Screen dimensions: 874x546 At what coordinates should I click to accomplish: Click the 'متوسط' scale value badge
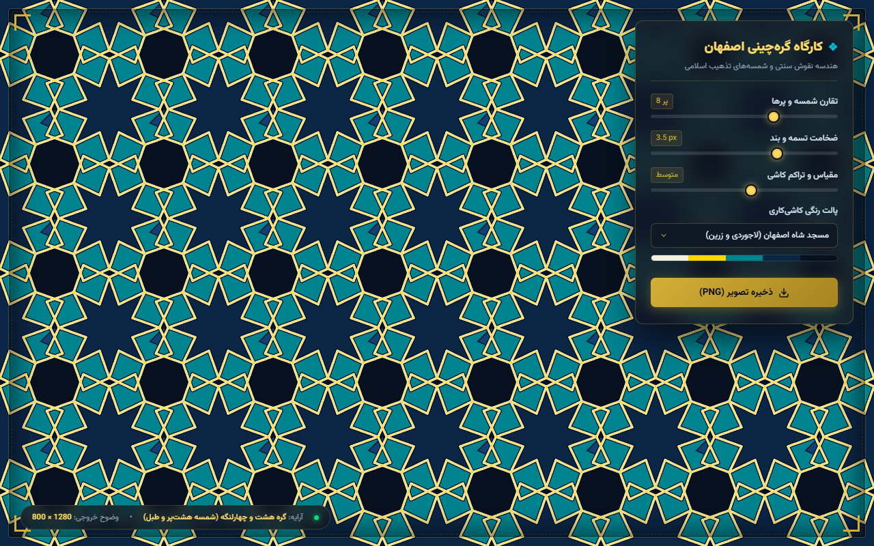[667, 175]
